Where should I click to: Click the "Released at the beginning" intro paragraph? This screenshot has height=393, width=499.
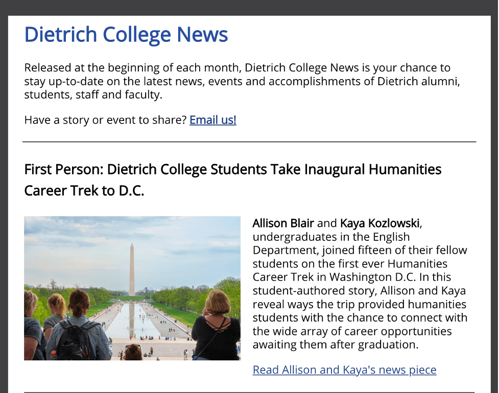click(242, 81)
